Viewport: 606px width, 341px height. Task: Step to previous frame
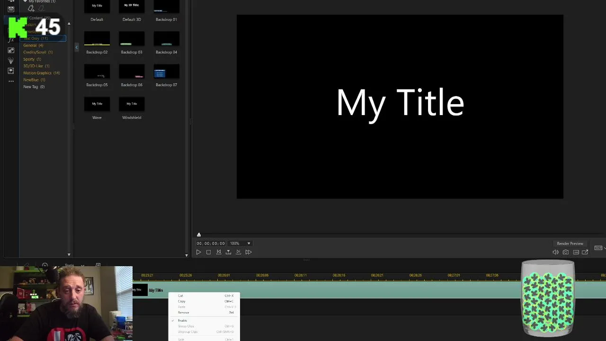pyautogui.click(x=219, y=252)
